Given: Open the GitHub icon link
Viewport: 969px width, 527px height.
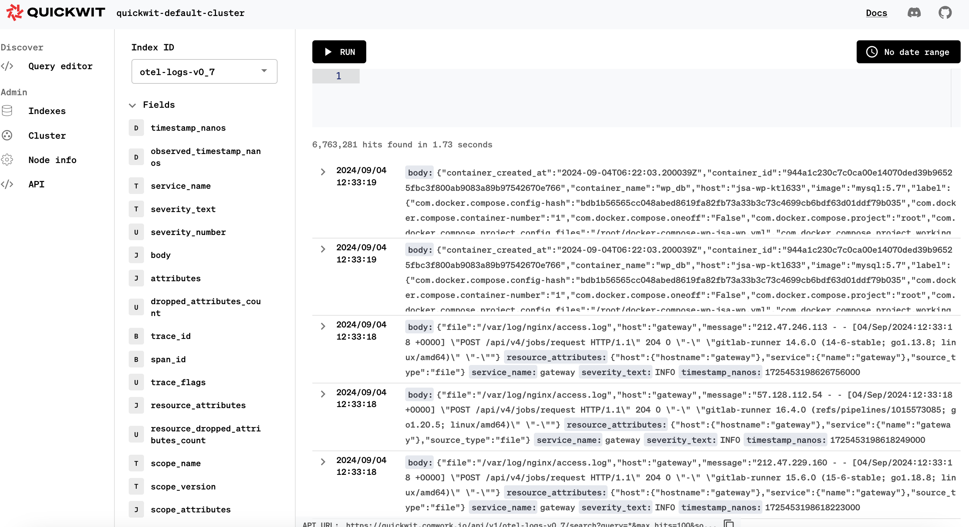Looking at the screenshot, I should click(945, 13).
